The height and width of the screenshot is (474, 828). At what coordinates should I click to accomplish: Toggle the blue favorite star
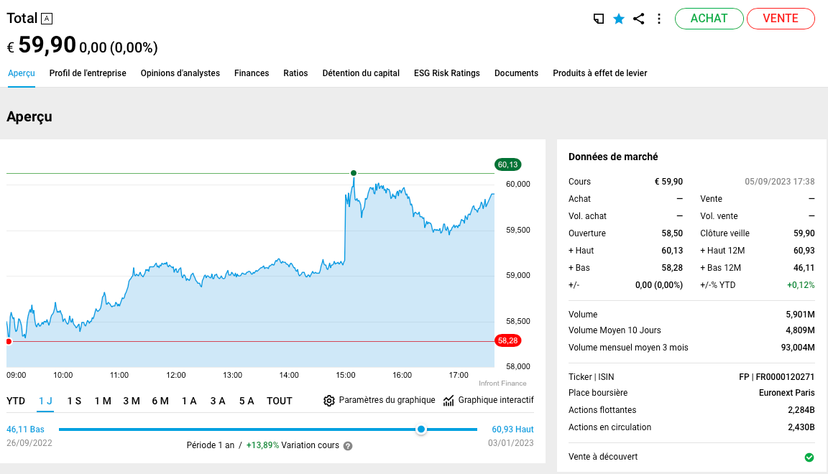point(619,19)
